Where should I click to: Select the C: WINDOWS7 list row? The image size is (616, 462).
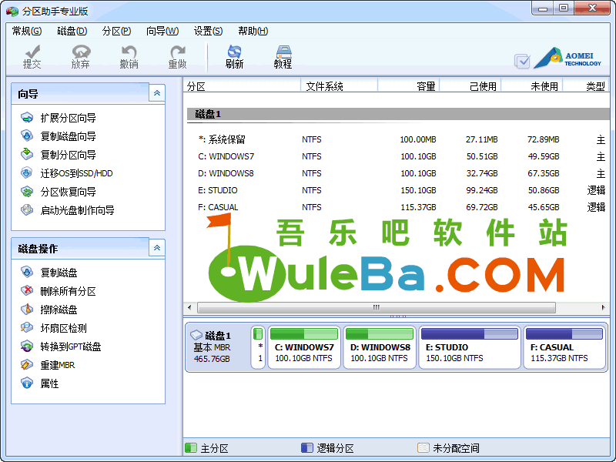(x=397, y=156)
